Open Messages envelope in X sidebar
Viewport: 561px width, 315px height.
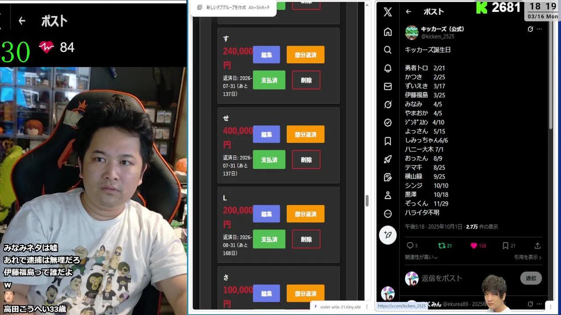point(388,87)
